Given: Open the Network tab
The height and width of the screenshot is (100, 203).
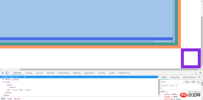Looking at the screenshot, I should [50, 73].
